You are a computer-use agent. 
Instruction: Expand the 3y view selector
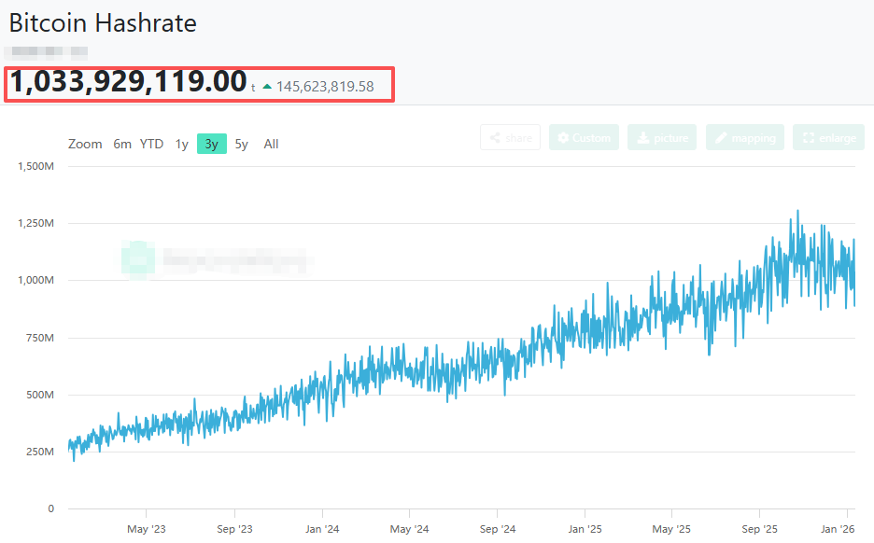click(x=210, y=144)
